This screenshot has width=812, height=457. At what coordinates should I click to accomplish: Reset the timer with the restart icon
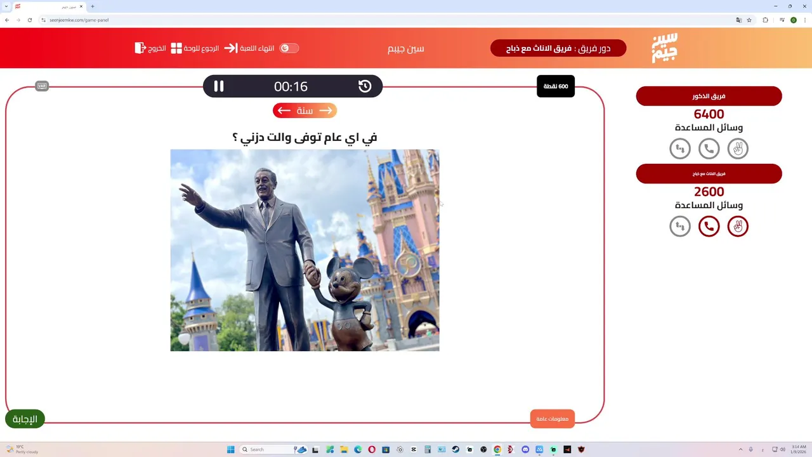365,86
